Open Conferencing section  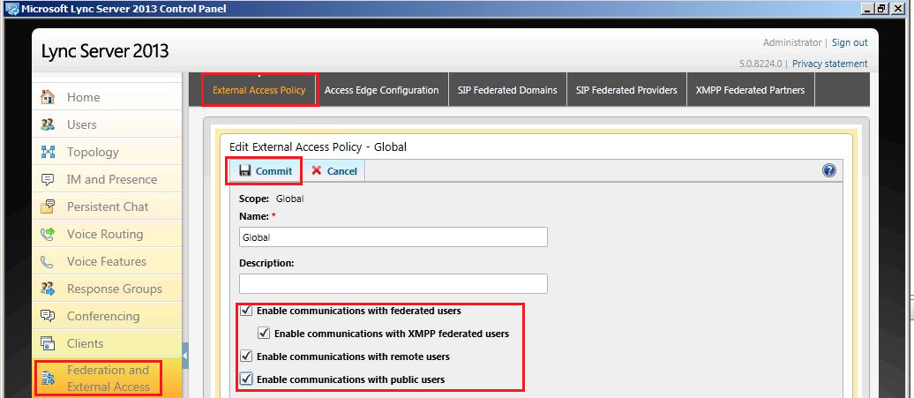pos(108,316)
